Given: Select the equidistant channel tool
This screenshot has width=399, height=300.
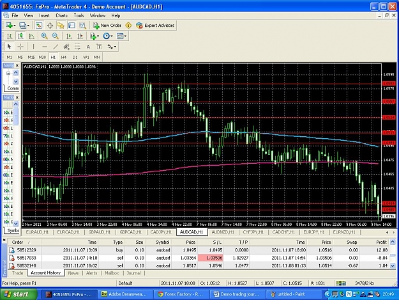Looking at the screenshot, I should pyautogui.click(x=66, y=47).
